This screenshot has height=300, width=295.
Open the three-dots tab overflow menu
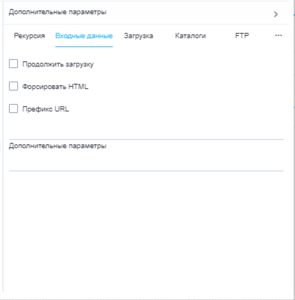(278, 36)
